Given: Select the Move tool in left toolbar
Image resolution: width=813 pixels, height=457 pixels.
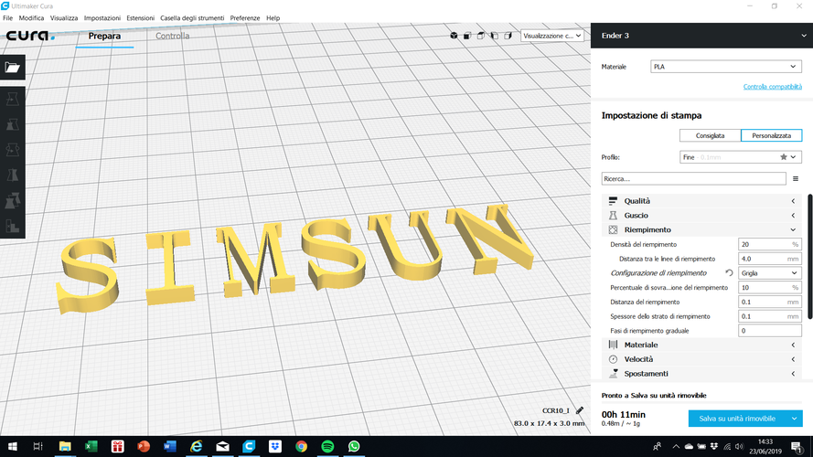Looking at the screenshot, I should (13, 99).
